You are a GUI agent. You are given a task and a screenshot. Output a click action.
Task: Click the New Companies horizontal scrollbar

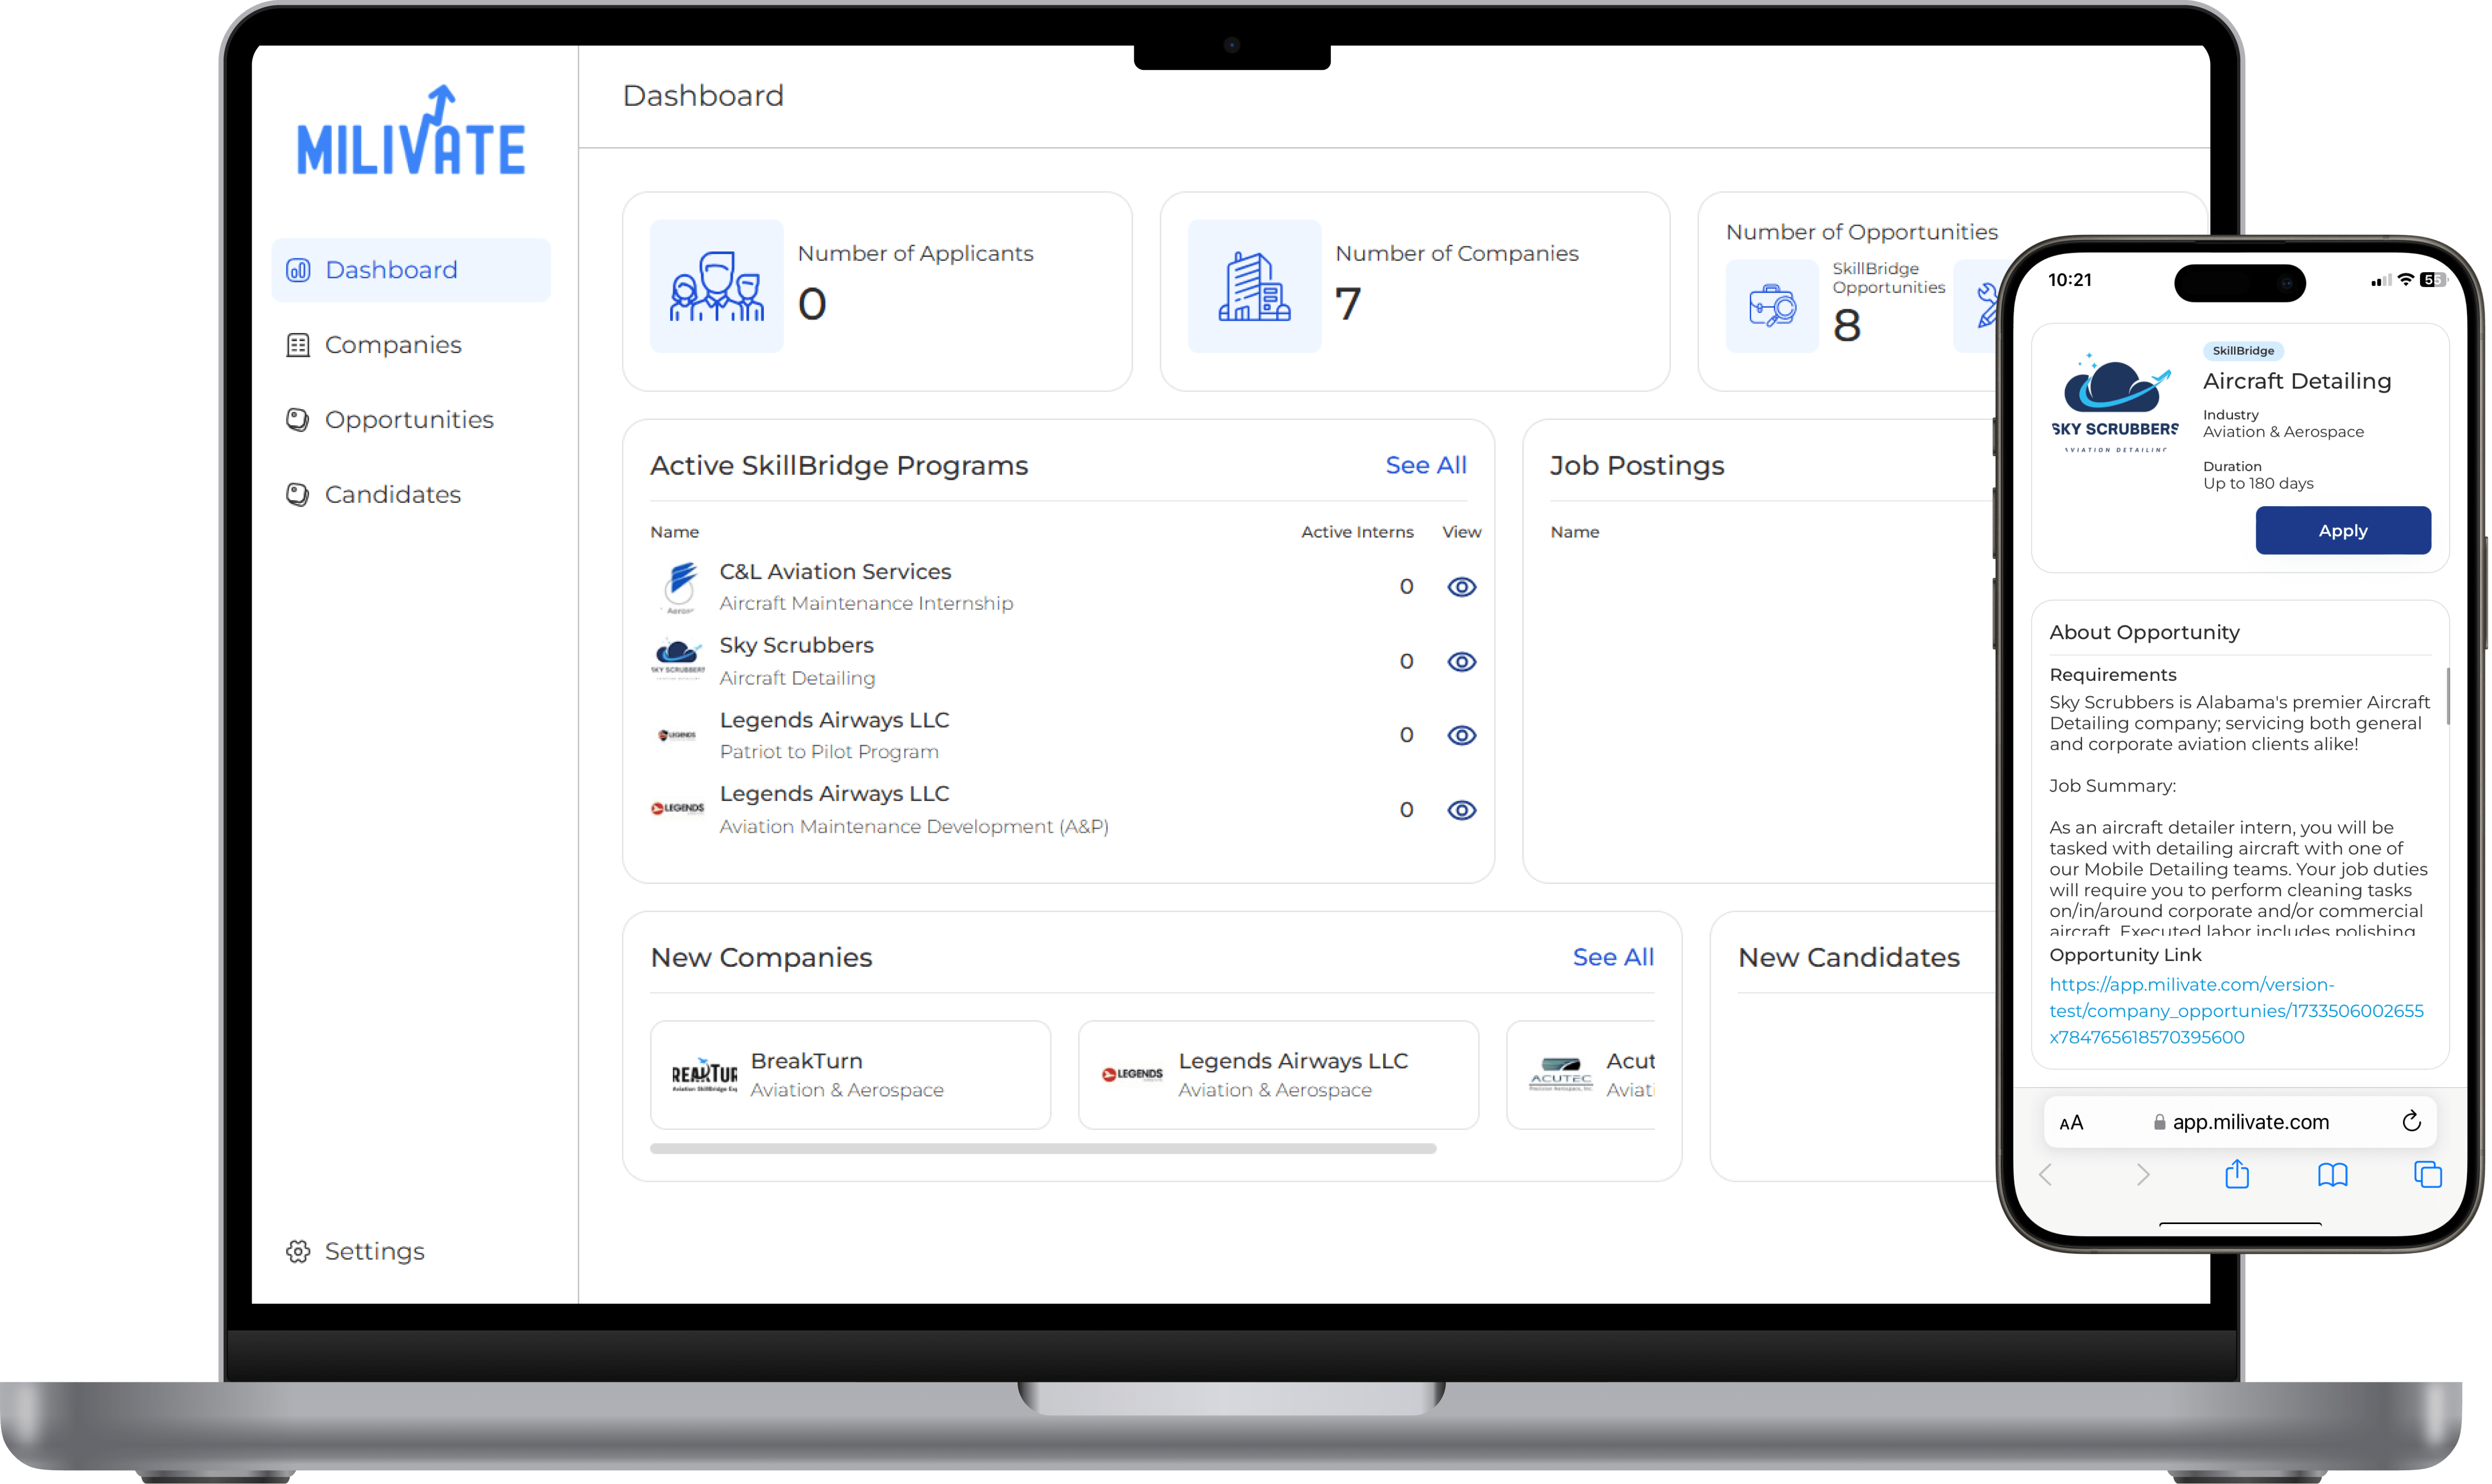click(1043, 1149)
